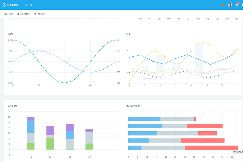Click the Indicador puzzle icon
Viewport: 243px width, 162px height.
35,14
